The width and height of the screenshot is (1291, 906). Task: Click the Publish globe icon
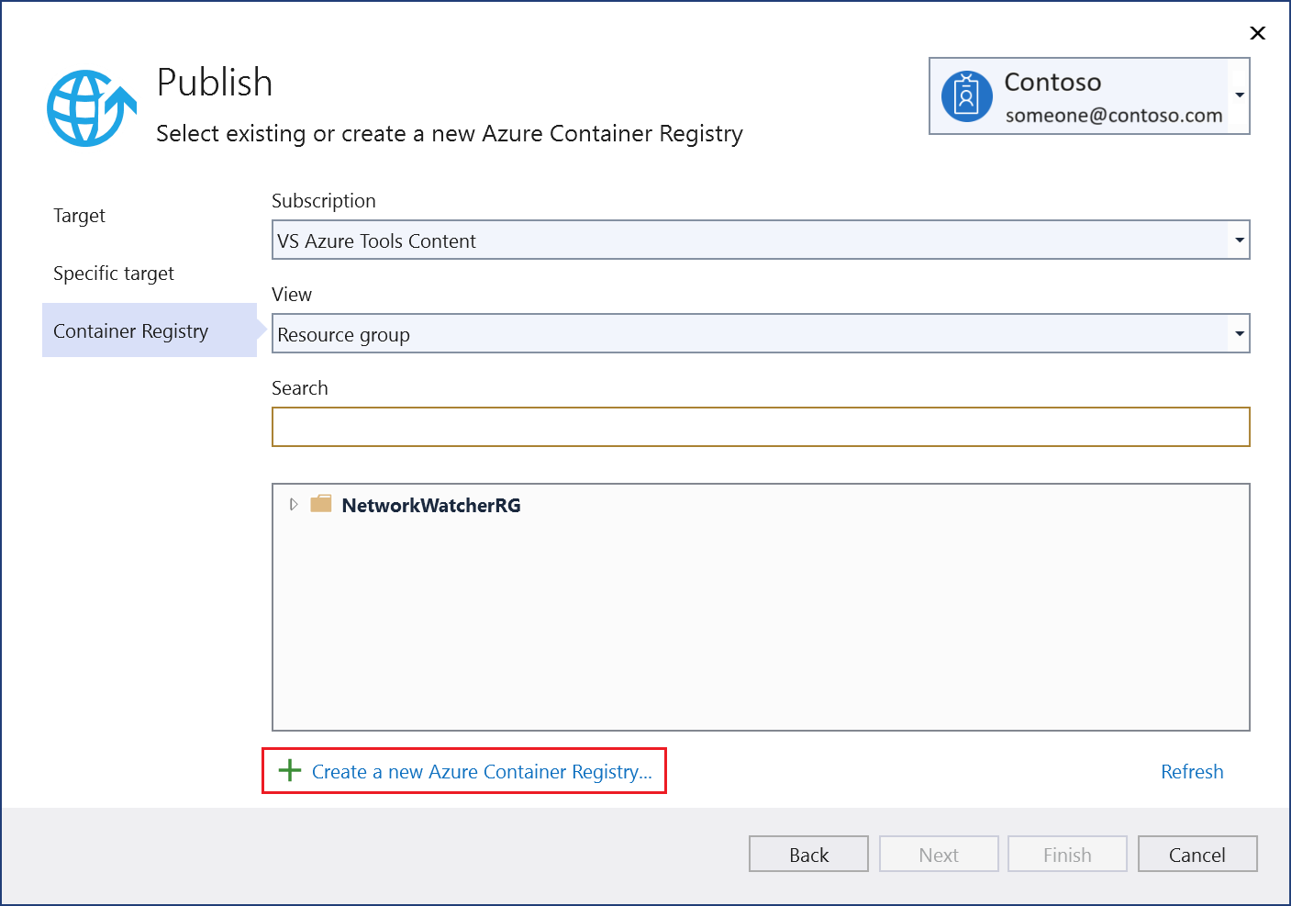[x=90, y=106]
